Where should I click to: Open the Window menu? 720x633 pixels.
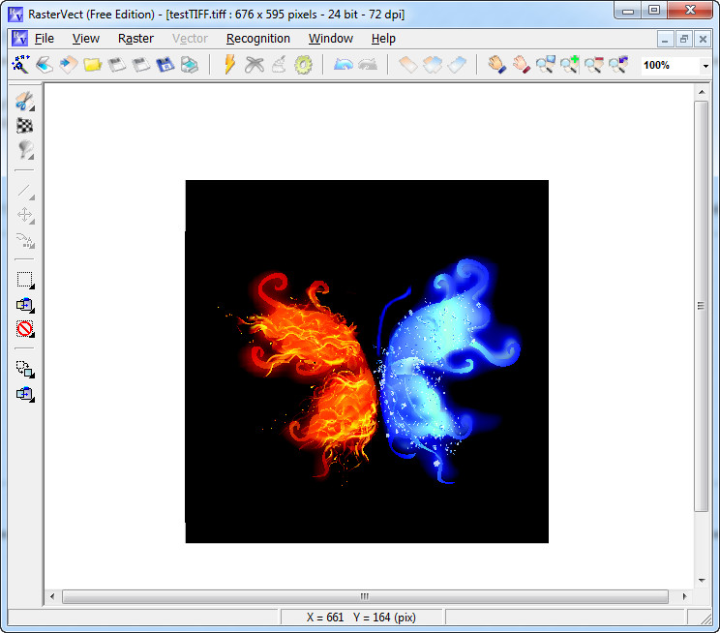click(331, 39)
